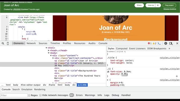Fold code at line 12 body rule
Image resolution: width=180 pixels, height=101 pixels.
click(x=8, y=39)
